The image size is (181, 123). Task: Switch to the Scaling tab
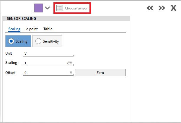click(14, 29)
